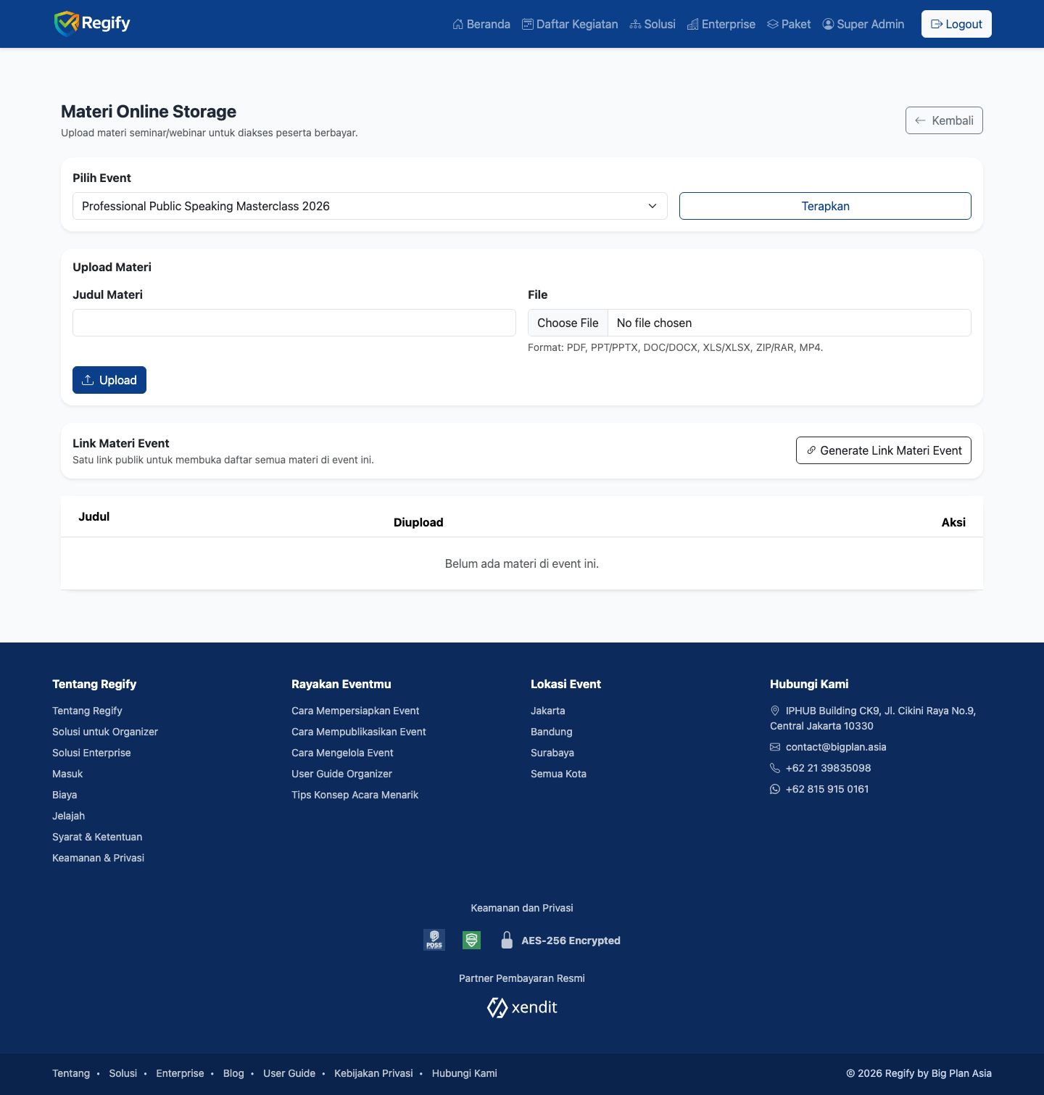Open the Jelajah footer link

click(x=68, y=816)
